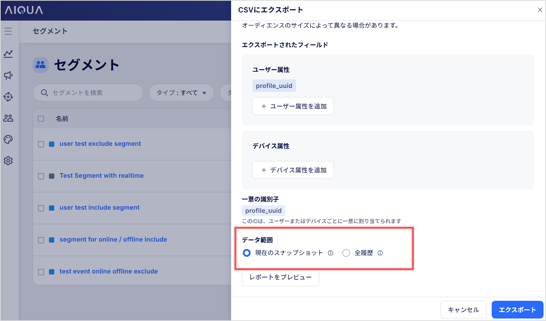This screenshot has height=321, width=546.
Task: Open the タイプ：すべて filter dropdown
Action: tap(181, 93)
